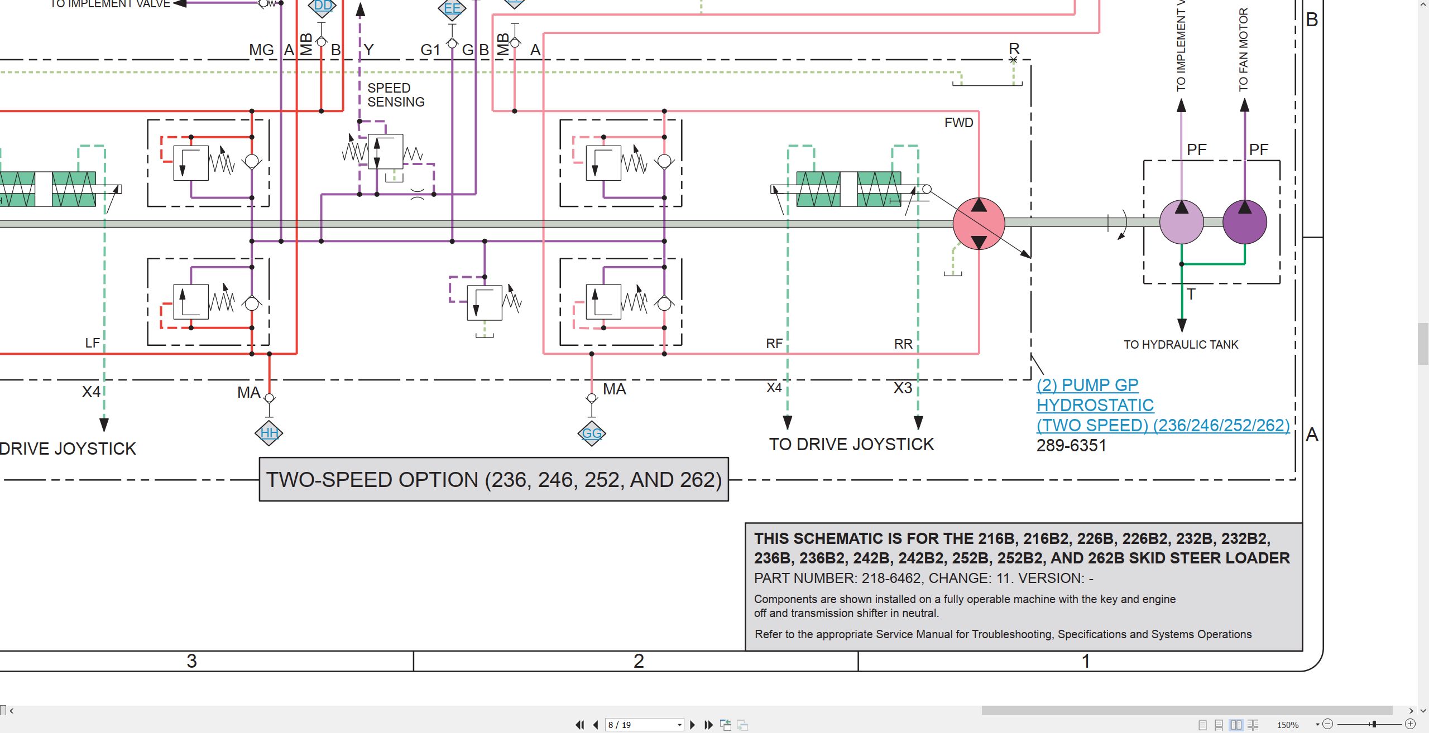The width and height of the screenshot is (1429, 733).
Task: Click the scroll right arrow
Action: (x=1411, y=711)
